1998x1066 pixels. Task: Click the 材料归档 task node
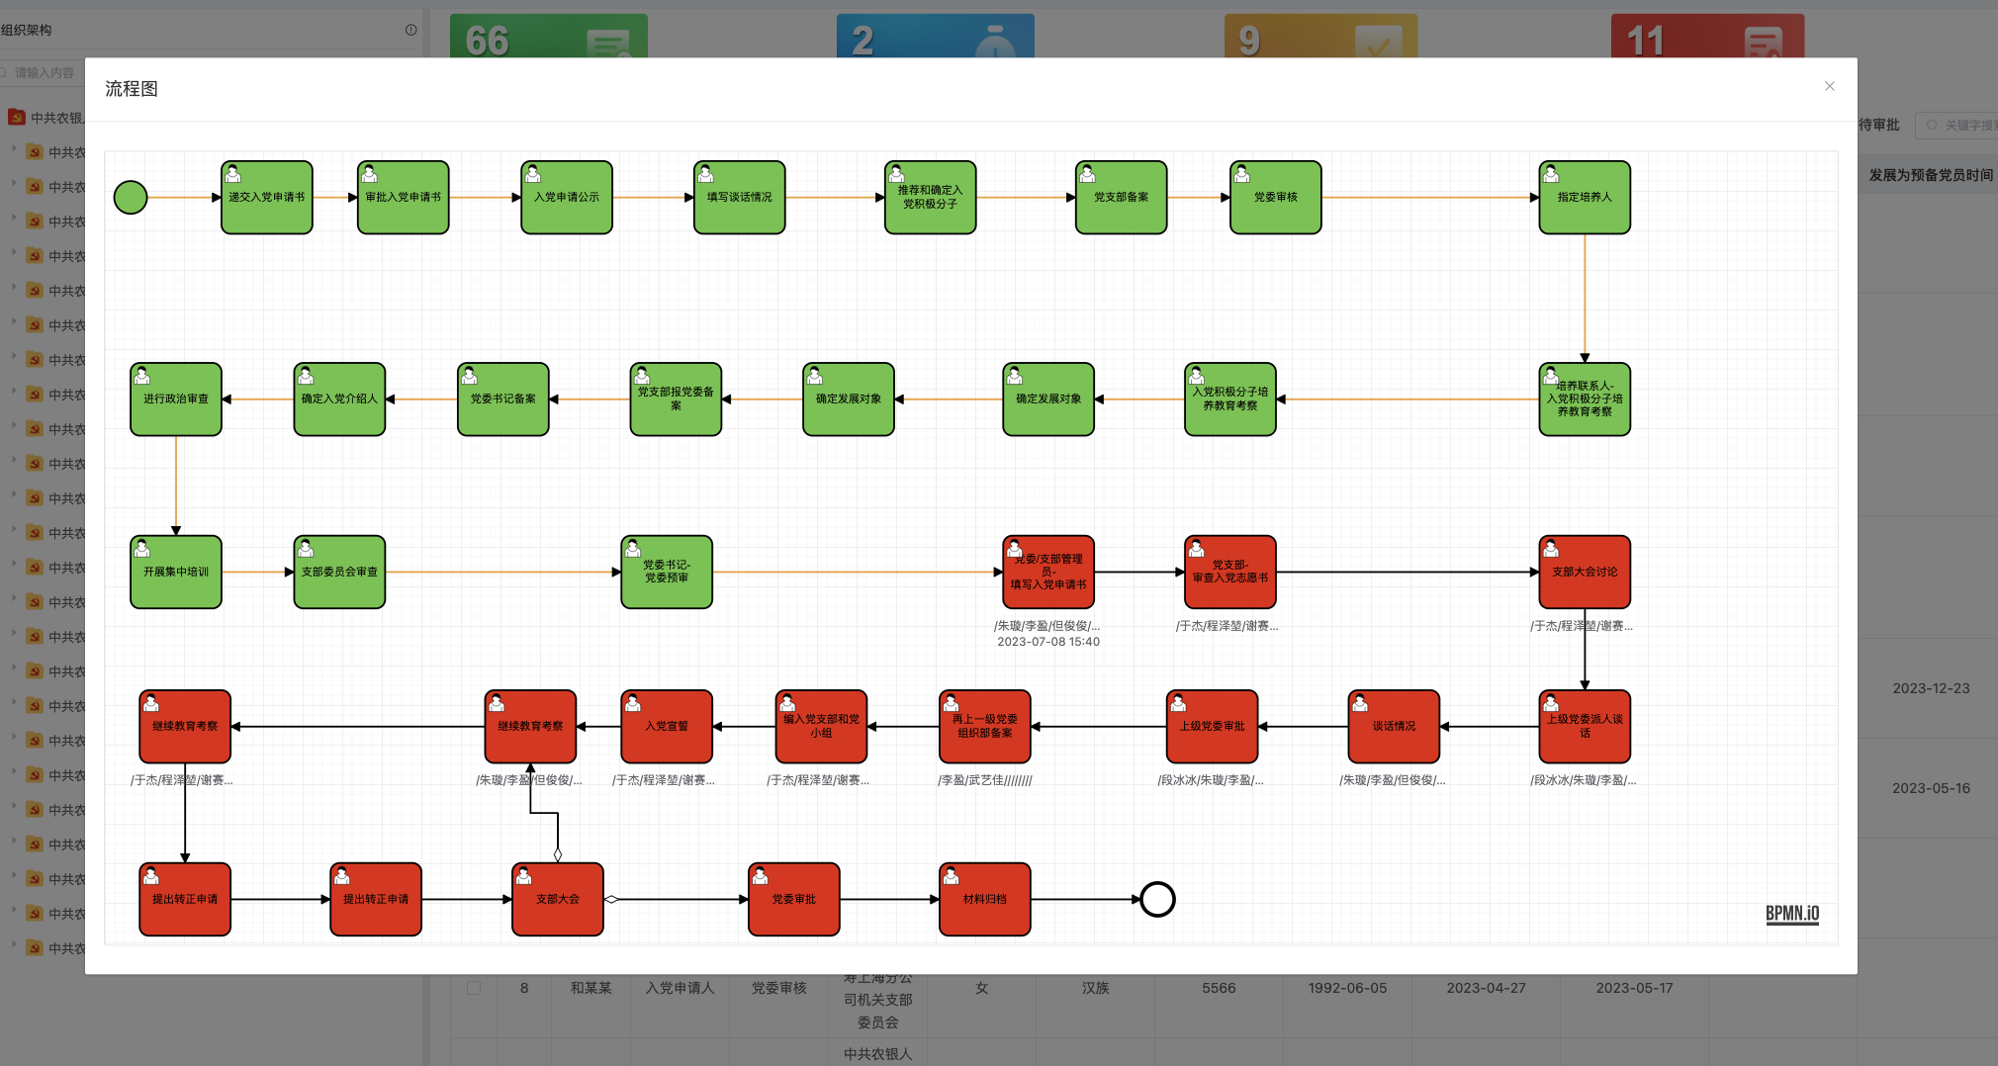click(985, 900)
